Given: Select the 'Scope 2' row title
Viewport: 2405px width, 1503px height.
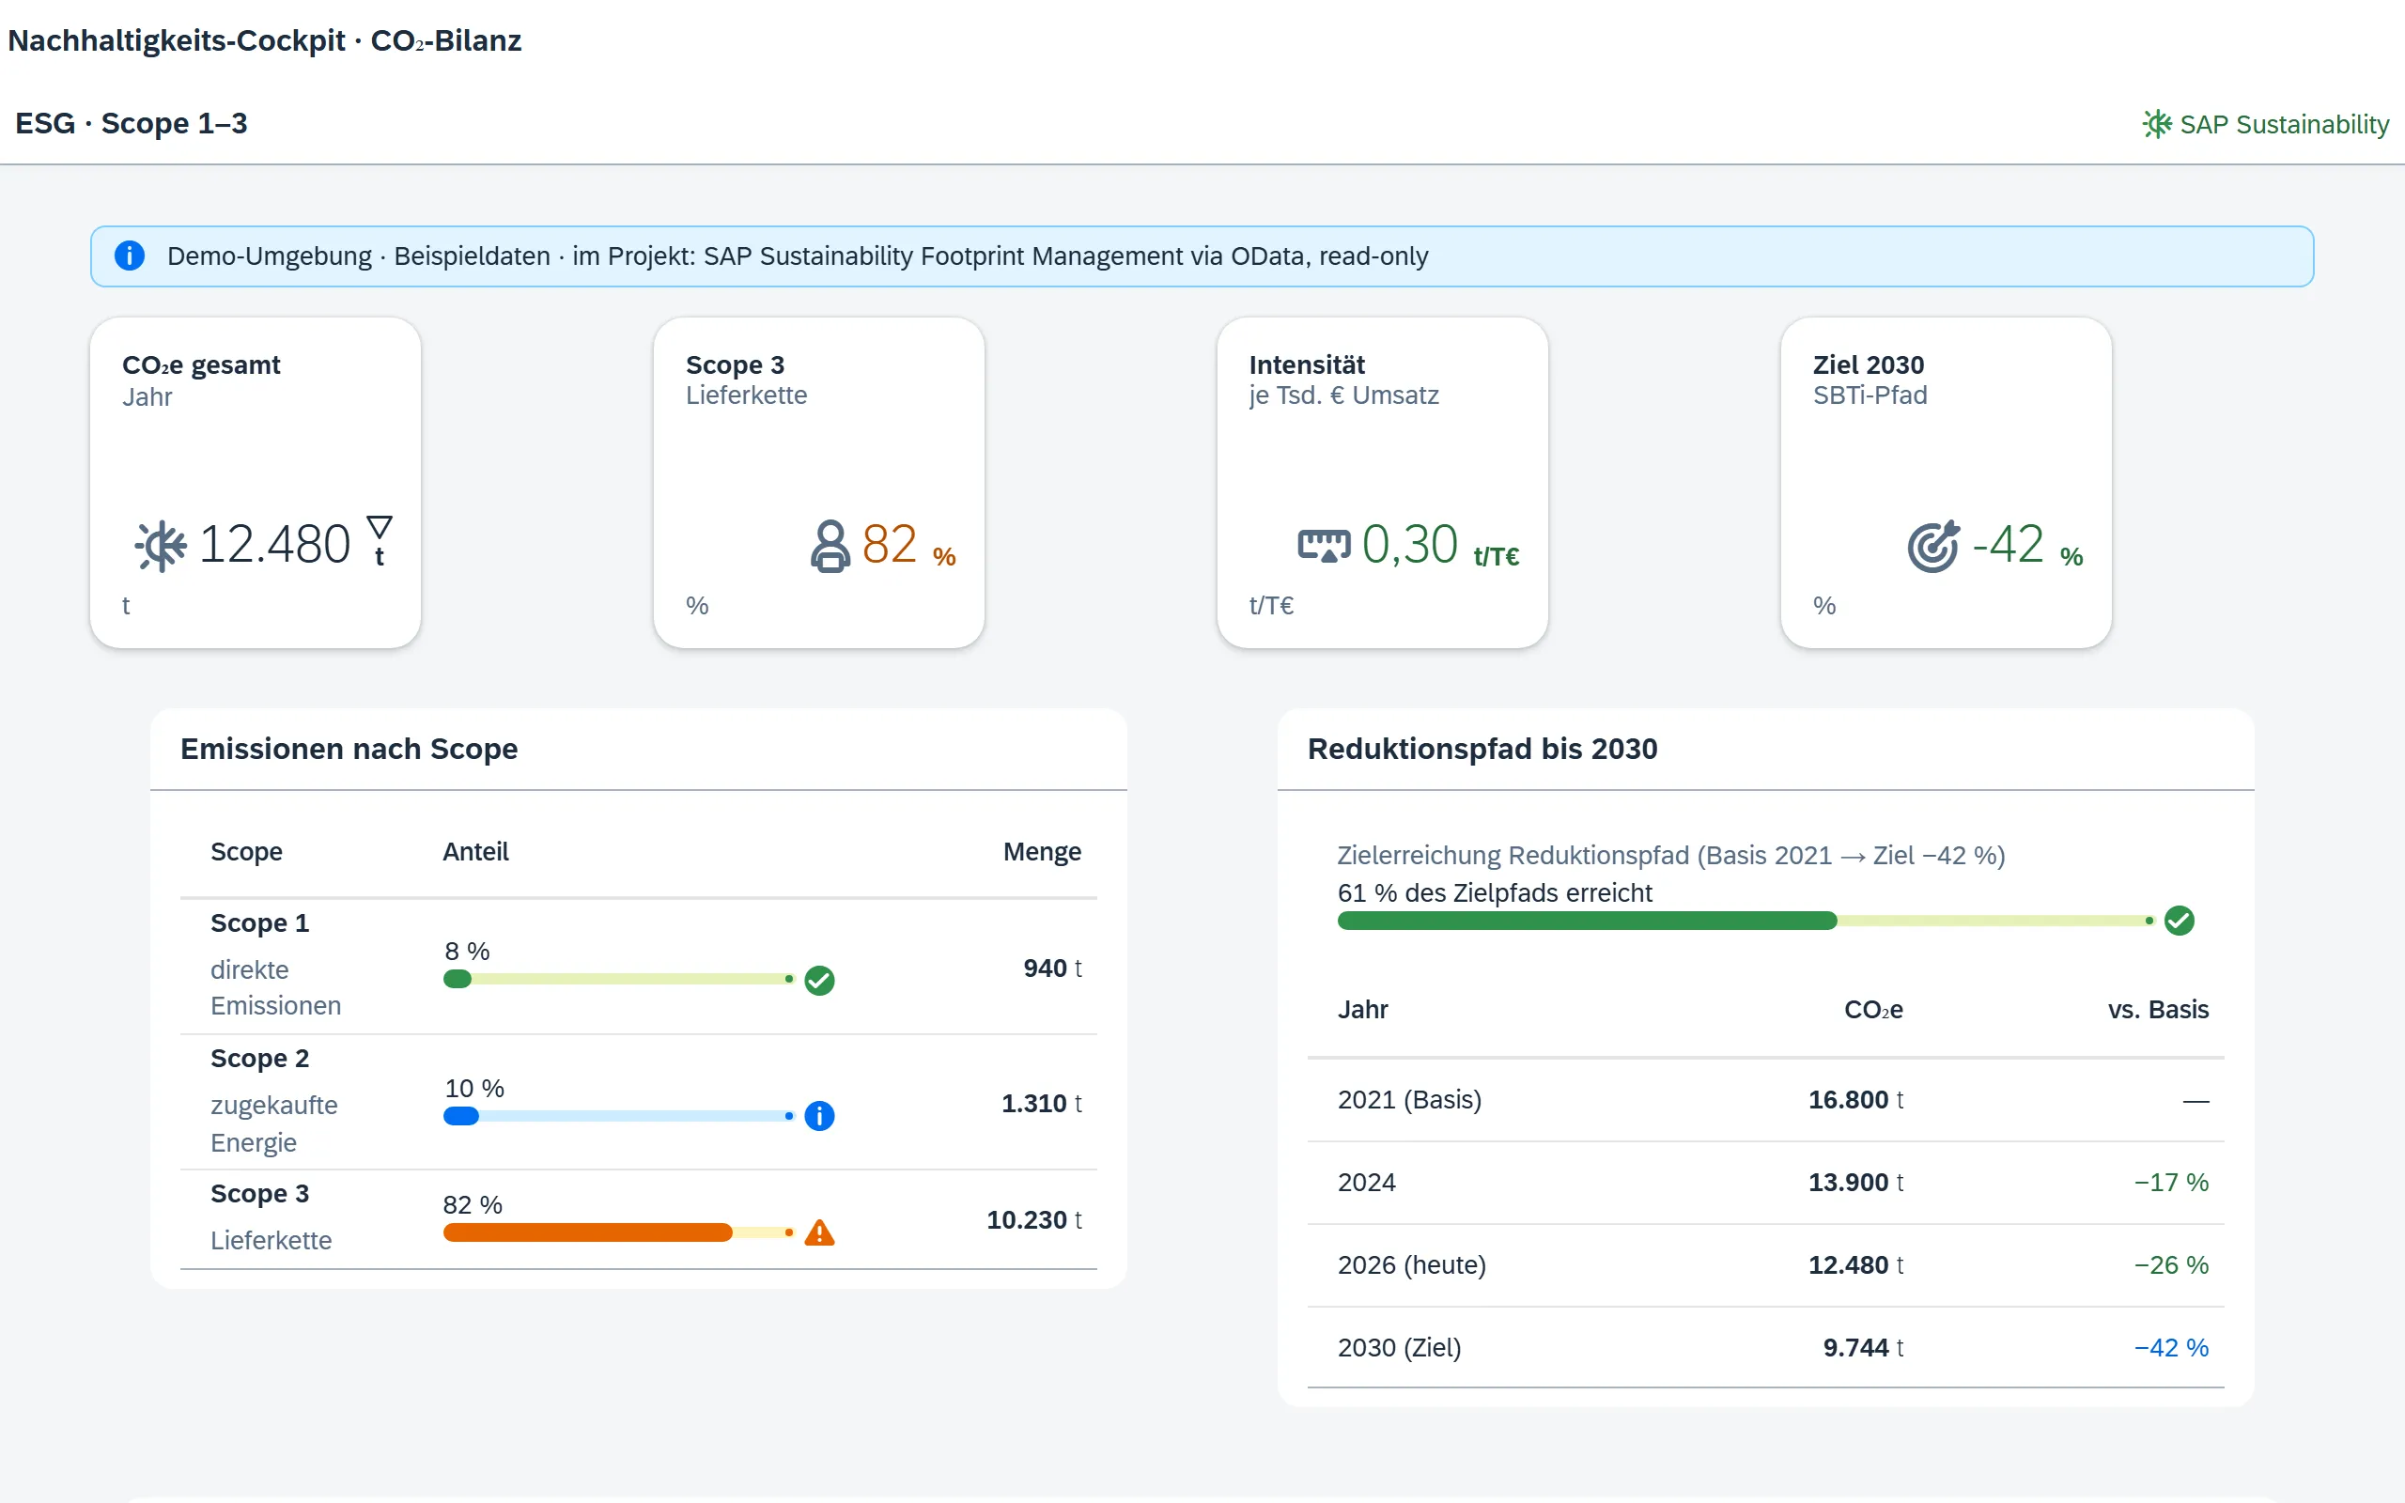Looking at the screenshot, I should [259, 1059].
